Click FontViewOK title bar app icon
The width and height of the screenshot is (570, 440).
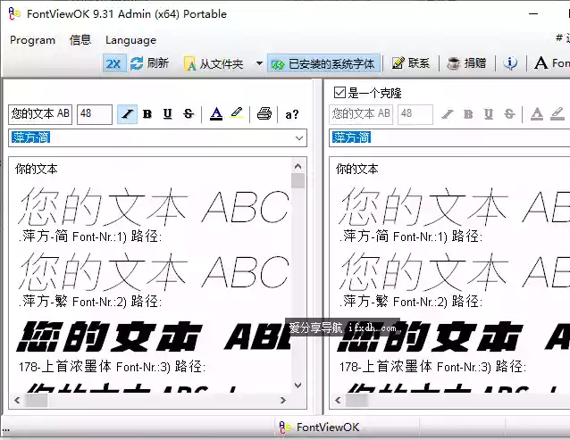click(x=14, y=13)
